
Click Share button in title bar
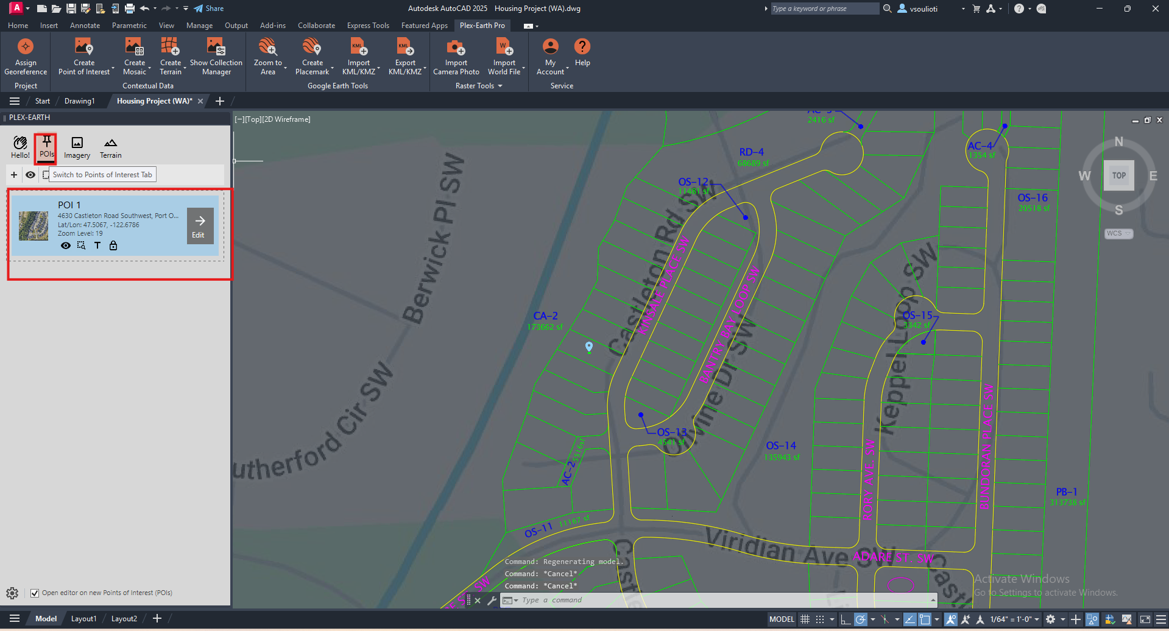pos(209,9)
